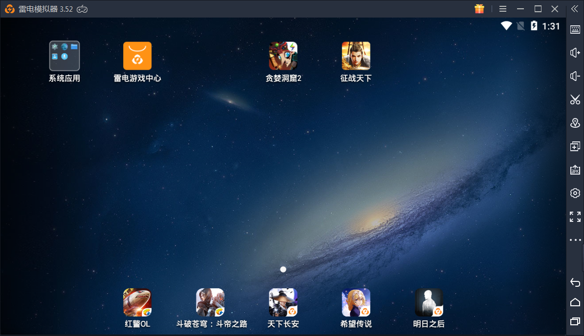Close the emulator window
This screenshot has height=336, width=584.
tap(555, 9)
